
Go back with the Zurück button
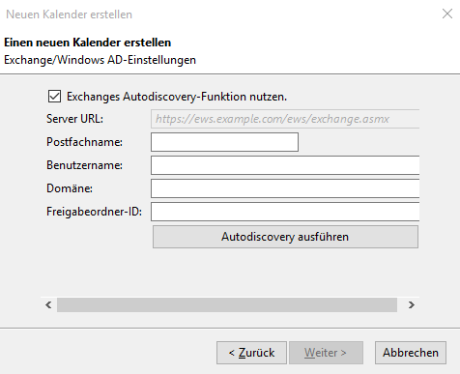tap(251, 353)
